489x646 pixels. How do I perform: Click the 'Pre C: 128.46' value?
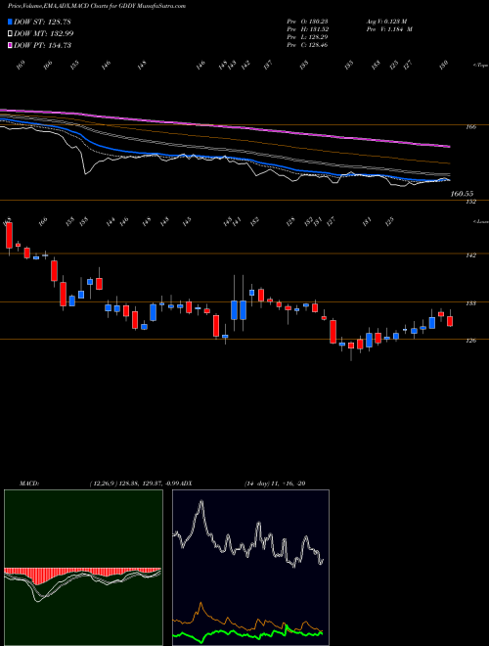click(x=308, y=44)
